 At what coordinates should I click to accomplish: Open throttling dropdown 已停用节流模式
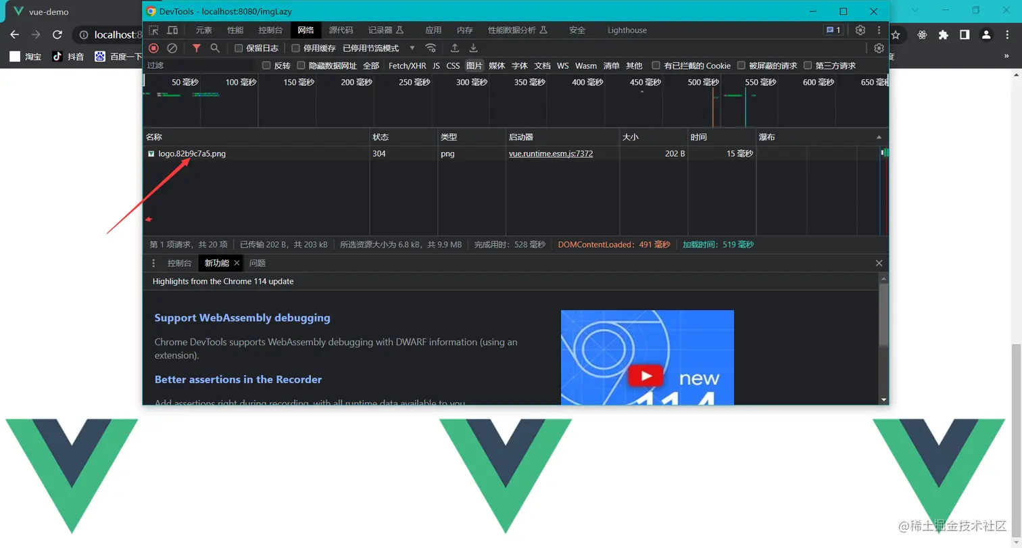pos(379,48)
